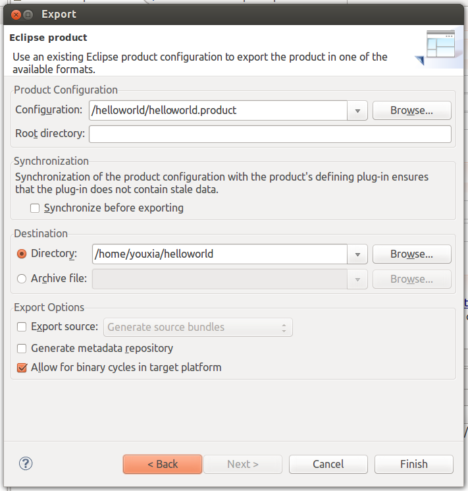Click the help question mark icon
The width and height of the screenshot is (468, 491).
pos(26,463)
